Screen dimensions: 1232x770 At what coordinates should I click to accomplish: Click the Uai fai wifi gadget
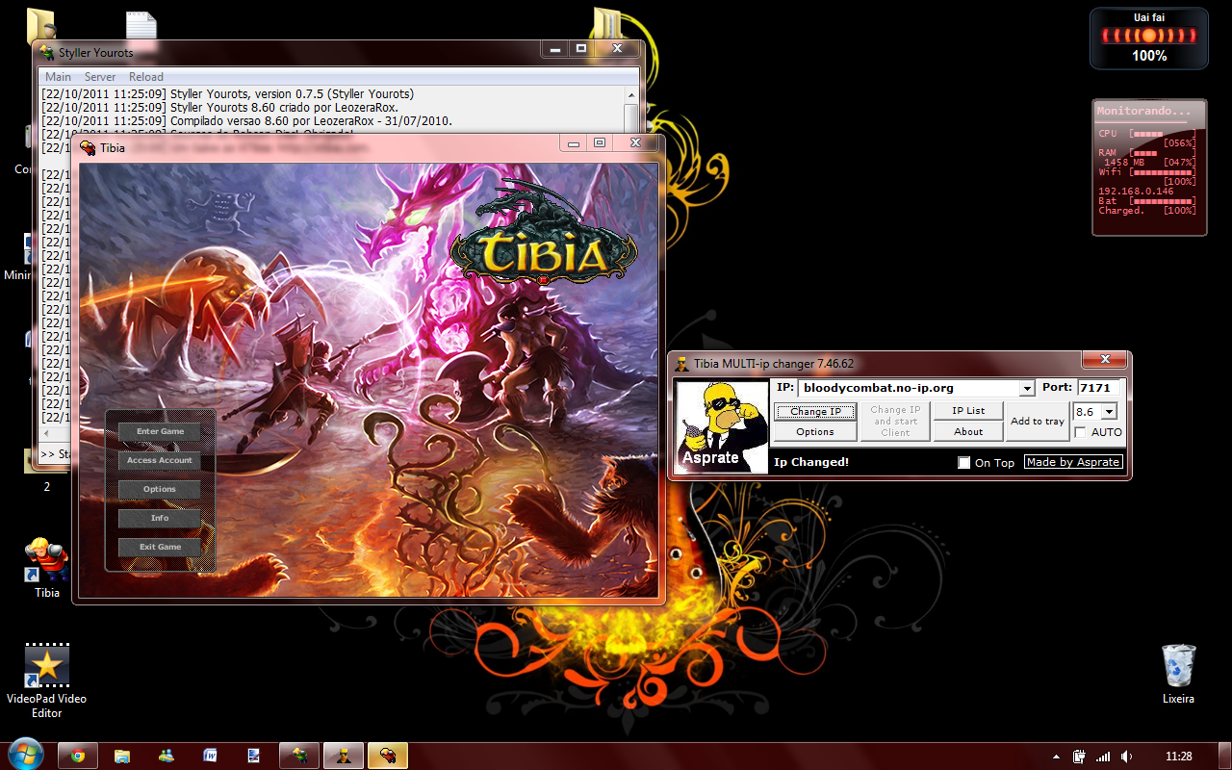pos(1149,38)
